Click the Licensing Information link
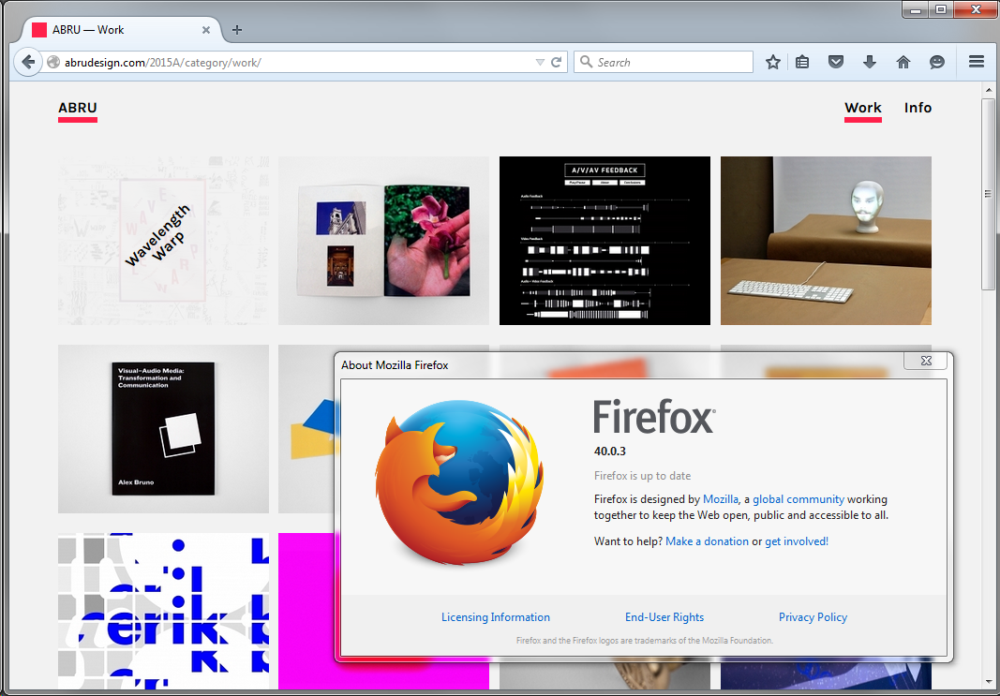The width and height of the screenshot is (1000, 696). tap(495, 616)
